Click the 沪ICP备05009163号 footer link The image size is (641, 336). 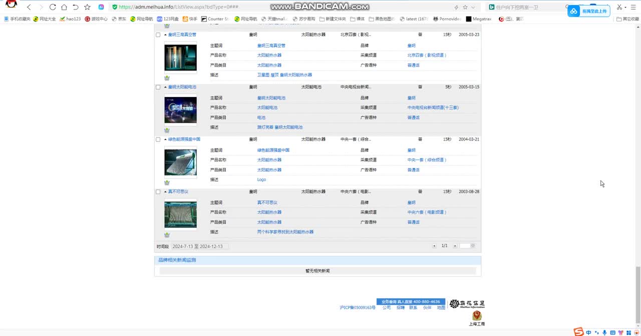coord(358,308)
